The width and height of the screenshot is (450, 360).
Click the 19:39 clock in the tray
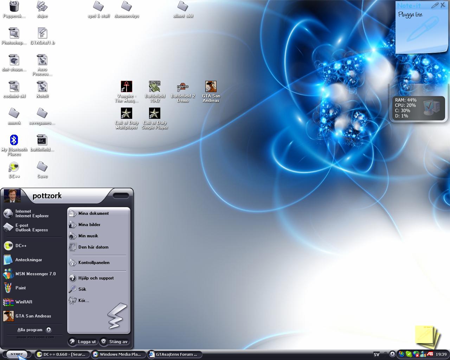point(441,354)
